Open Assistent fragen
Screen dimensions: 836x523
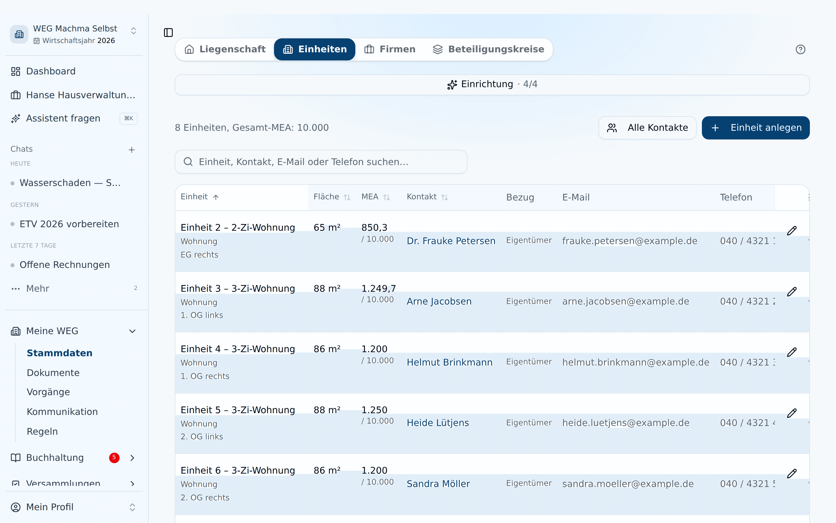pyautogui.click(x=74, y=119)
